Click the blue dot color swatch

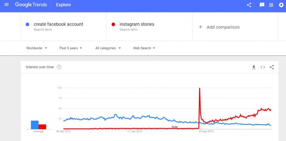(x=27, y=25)
